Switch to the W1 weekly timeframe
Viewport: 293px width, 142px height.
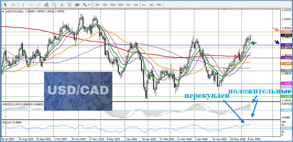click(151, 5)
